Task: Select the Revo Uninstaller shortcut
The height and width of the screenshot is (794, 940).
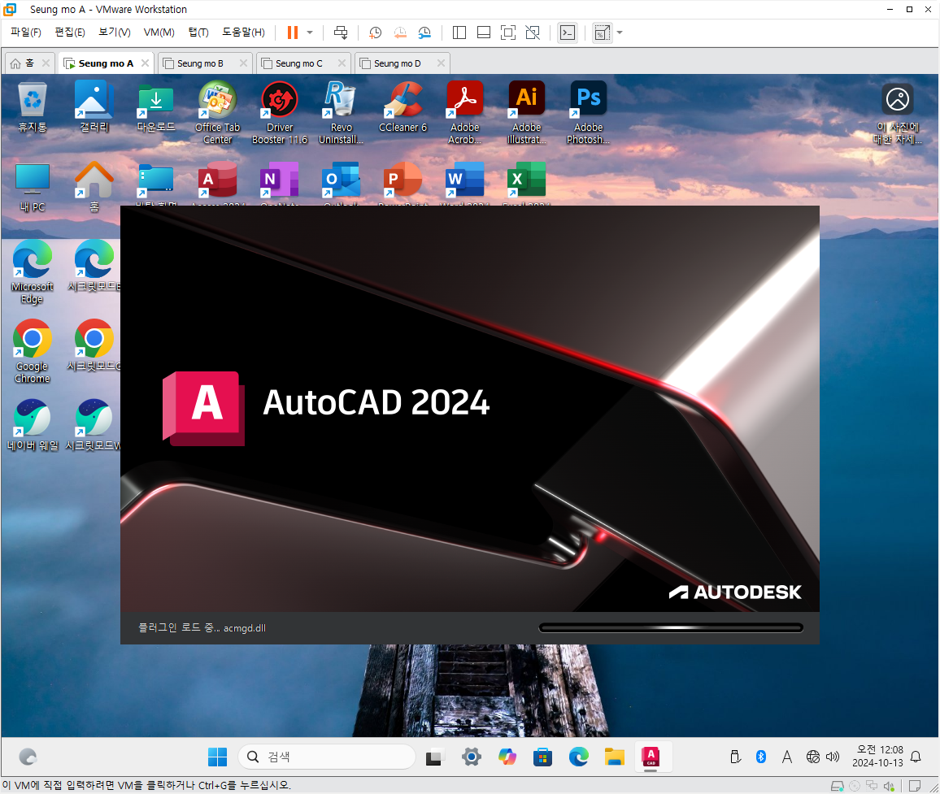Action: 341,113
